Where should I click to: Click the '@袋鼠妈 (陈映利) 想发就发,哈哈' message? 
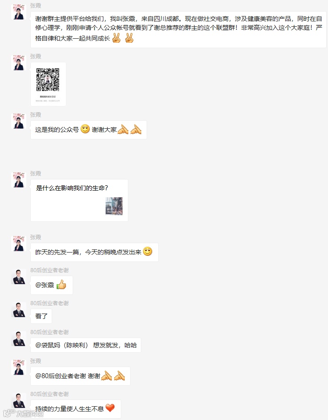pyautogui.click(x=86, y=345)
